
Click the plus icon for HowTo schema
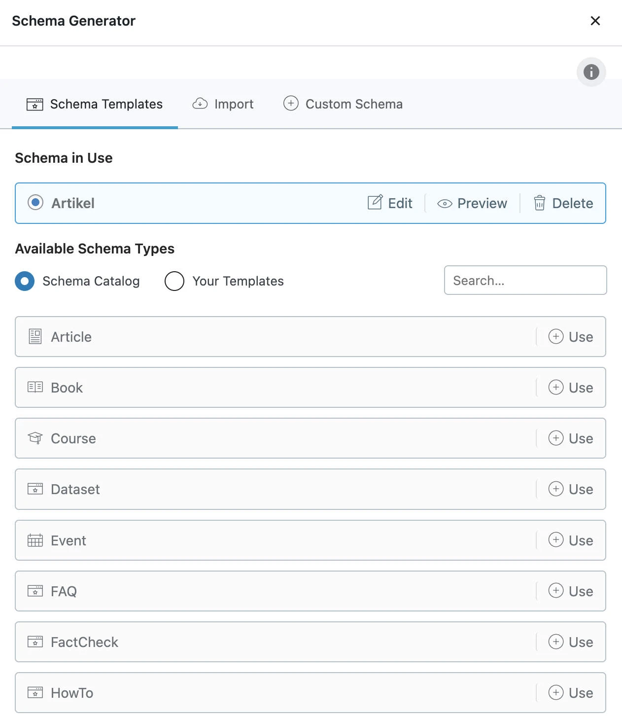[x=555, y=692]
